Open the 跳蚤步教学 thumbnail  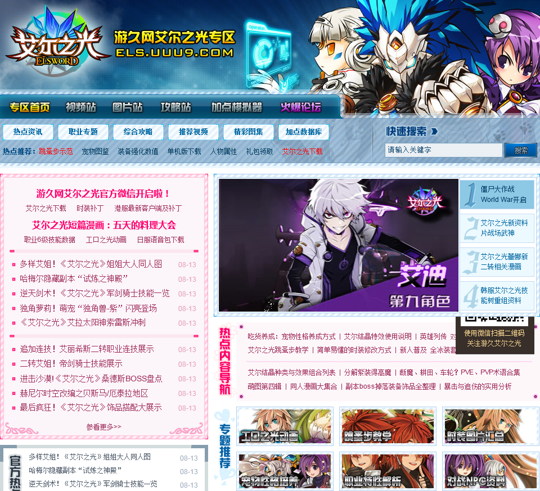(x=388, y=426)
